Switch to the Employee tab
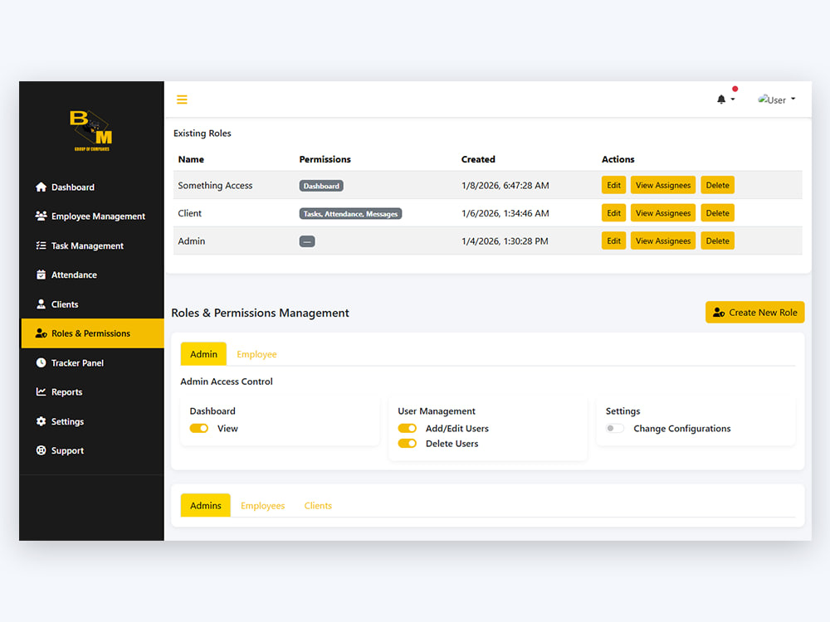The image size is (830, 622). click(256, 354)
